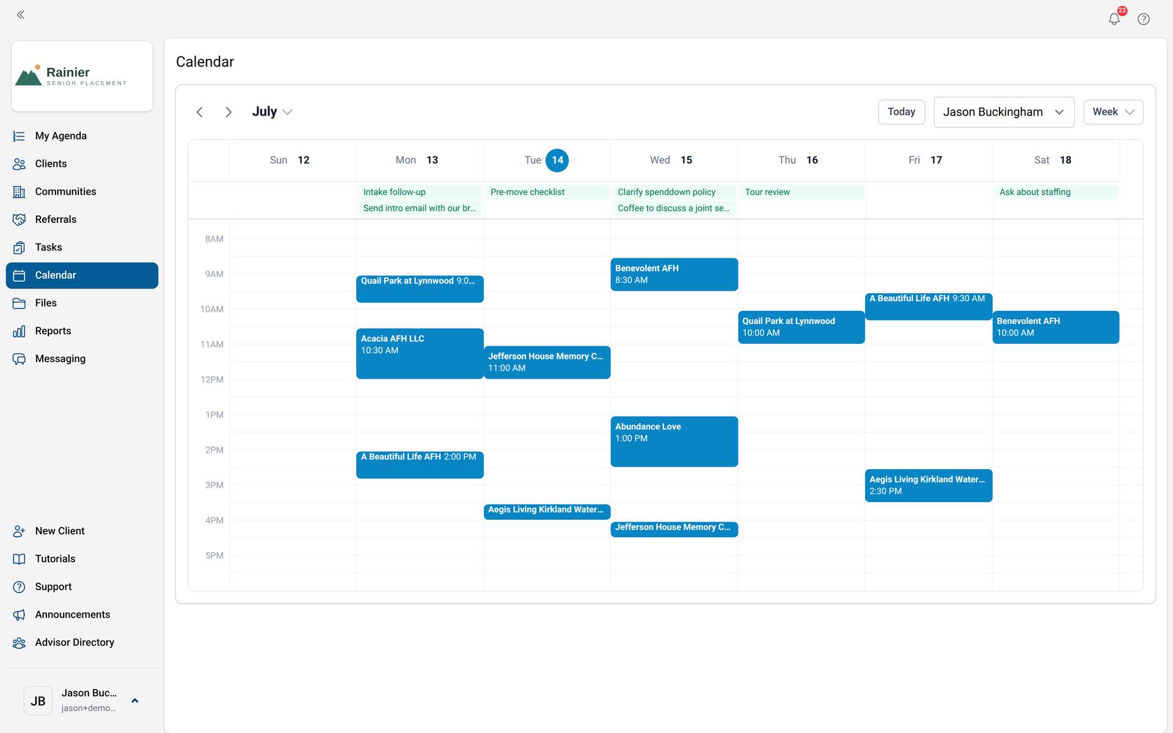Select Fri 17 date header
1173x733 pixels.
pos(928,161)
